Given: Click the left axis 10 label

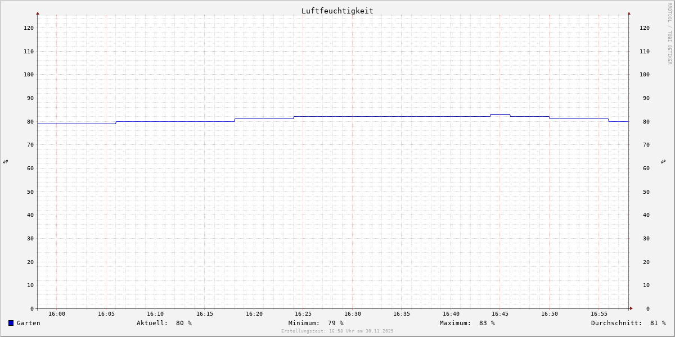Looking at the screenshot, I should pos(30,285).
